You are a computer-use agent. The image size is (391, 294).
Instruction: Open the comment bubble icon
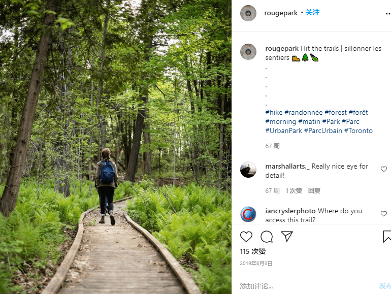(x=267, y=237)
